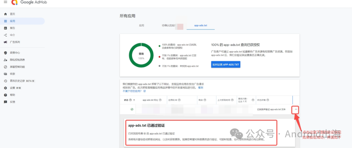Viewport: 352px width, 148px height.
Task: Switch to the 应用 tab
Action: (x=141, y=26)
